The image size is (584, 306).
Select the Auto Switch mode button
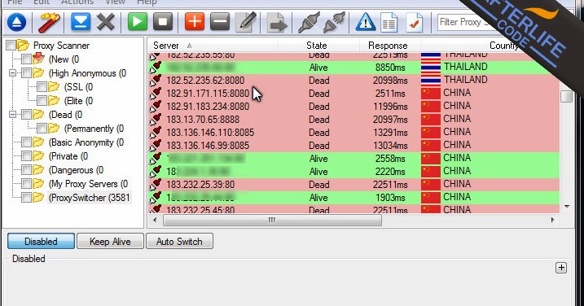[x=179, y=241]
